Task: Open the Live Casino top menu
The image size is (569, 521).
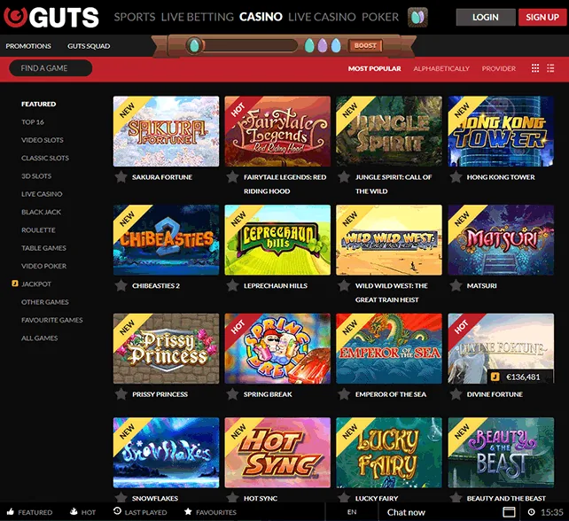Action: point(323,17)
